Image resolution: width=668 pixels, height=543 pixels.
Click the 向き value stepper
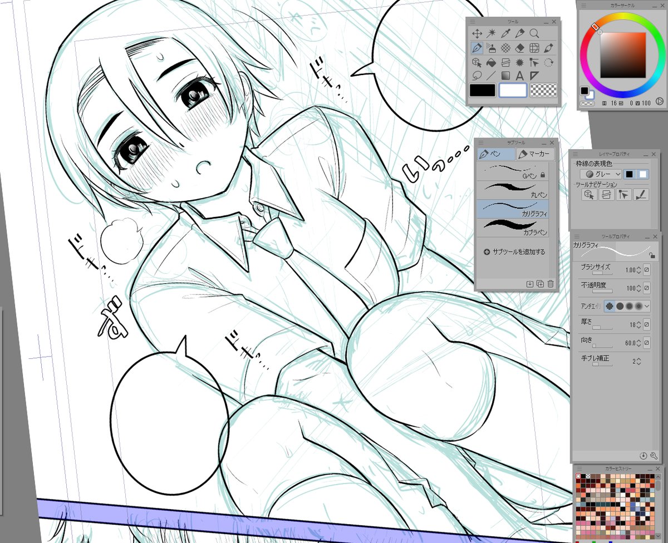(x=639, y=343)
